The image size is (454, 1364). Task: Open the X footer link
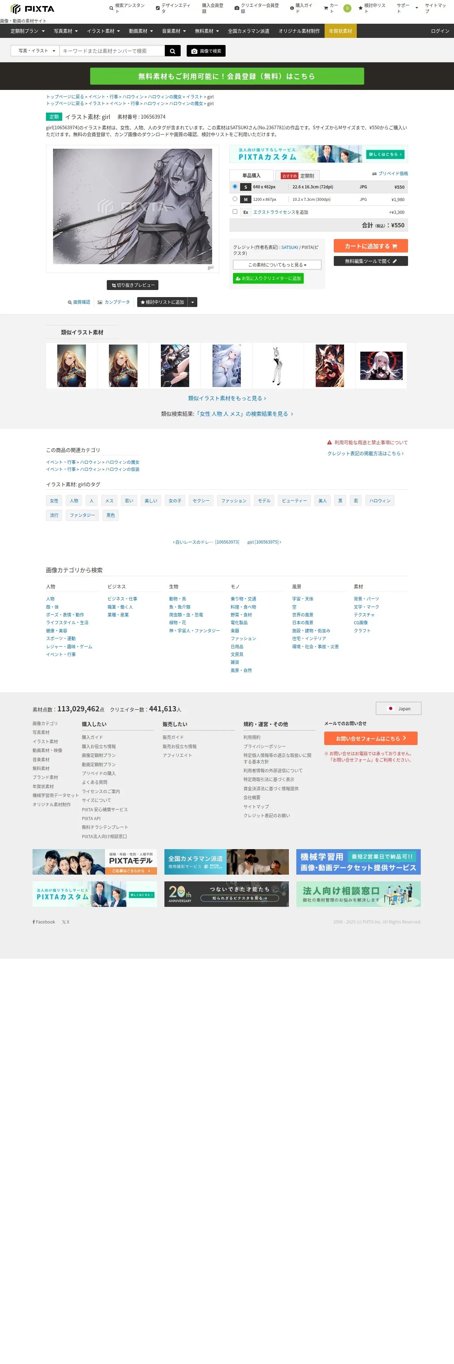65,922
